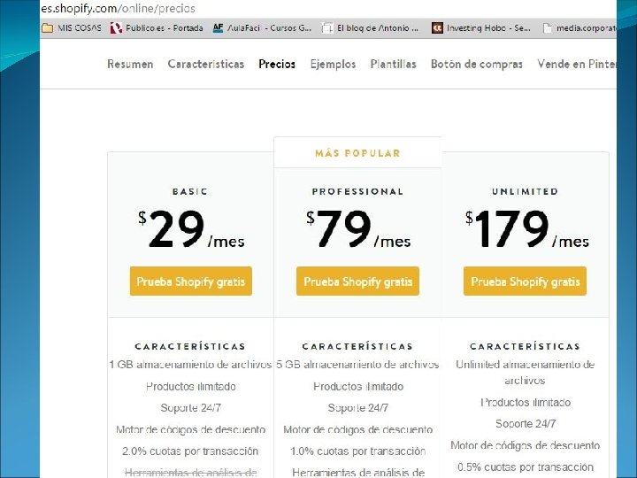
Task: Open the Vende en Pinterest tab
Action: [x=577, y=64]
